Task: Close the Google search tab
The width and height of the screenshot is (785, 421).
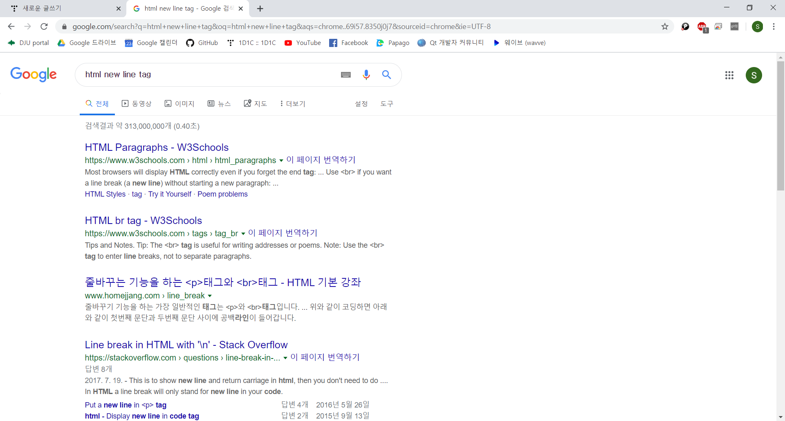Action: click(241, 9)
